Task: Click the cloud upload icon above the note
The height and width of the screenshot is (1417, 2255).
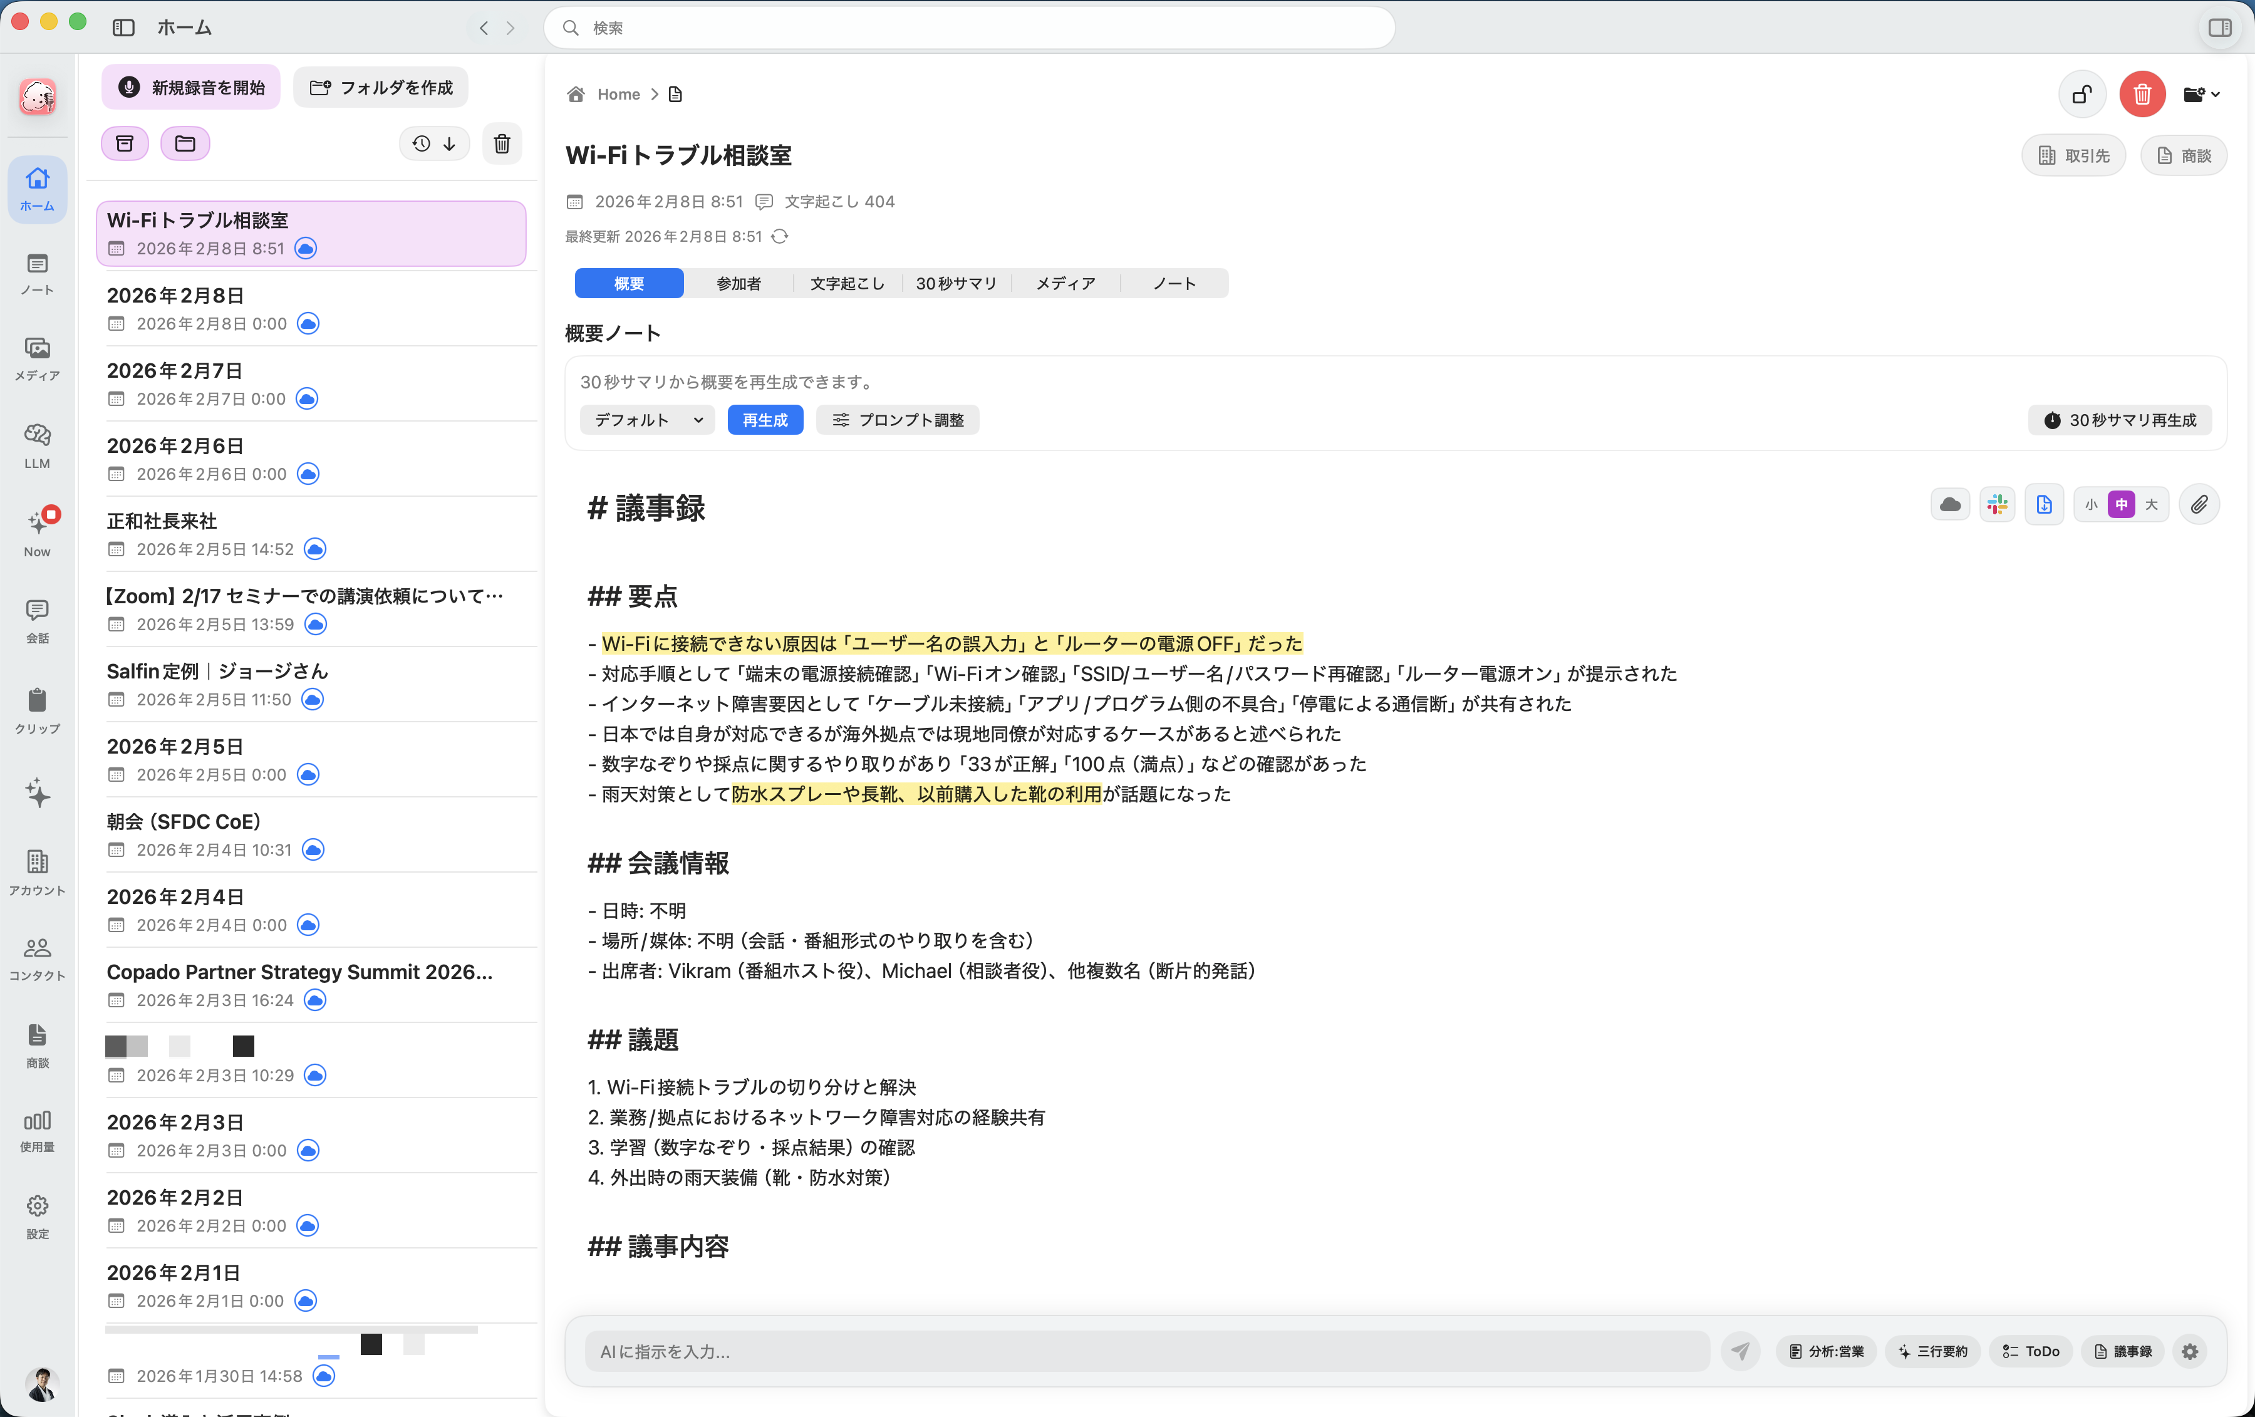Action: (1952, 504)
